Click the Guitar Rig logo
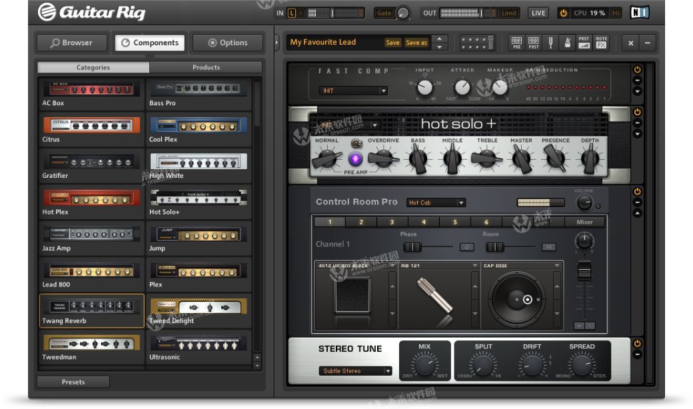The width and height of the screenshot is (693, 409). pyautogui.click(x=91, y=12)
